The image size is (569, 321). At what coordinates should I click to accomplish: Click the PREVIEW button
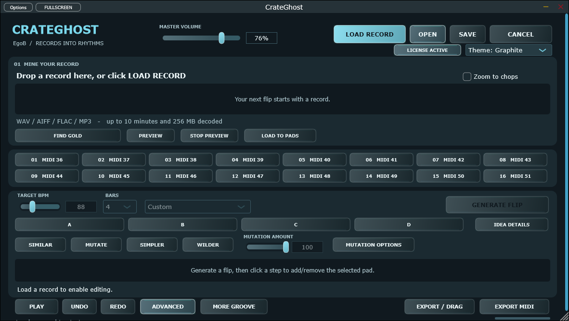151,136
